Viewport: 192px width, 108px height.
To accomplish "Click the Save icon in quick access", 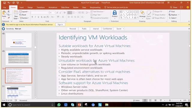I will (4, 3).
